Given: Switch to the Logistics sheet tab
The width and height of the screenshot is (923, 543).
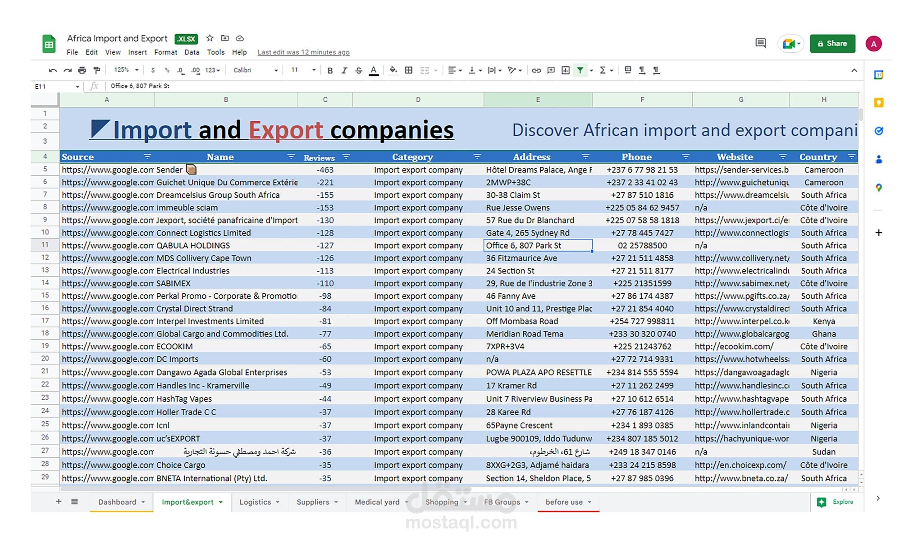Looking at the screenshot, I should [255, 502].
